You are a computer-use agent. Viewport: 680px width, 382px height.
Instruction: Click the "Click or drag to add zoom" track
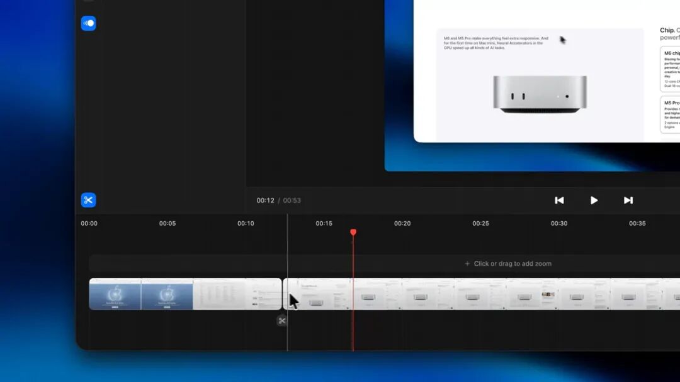pos(384,263)
